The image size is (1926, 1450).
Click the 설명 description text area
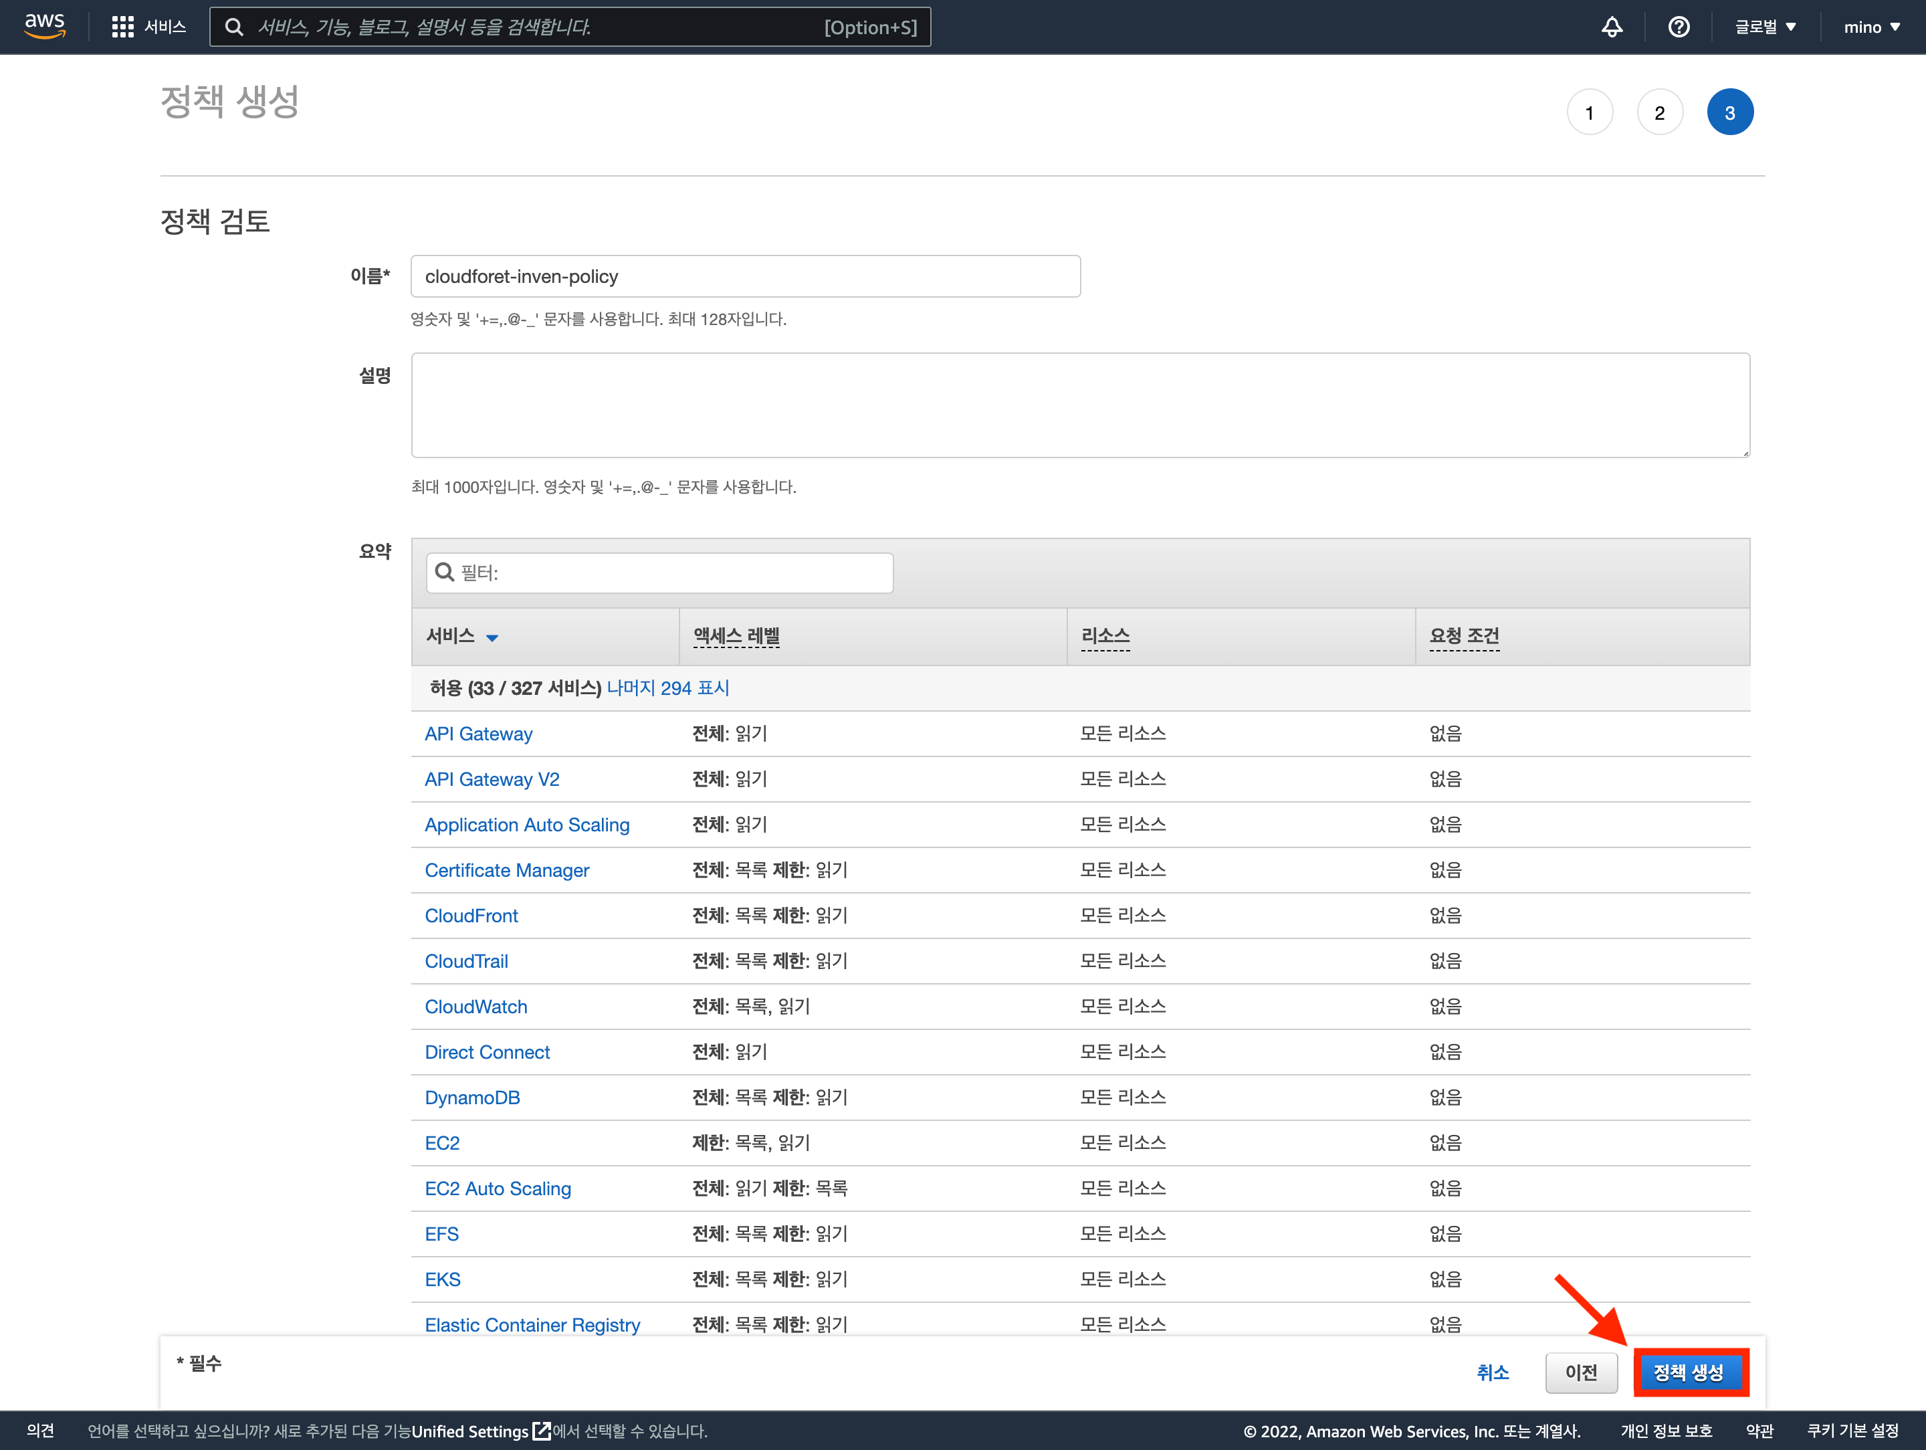[x=1079, y=405]
